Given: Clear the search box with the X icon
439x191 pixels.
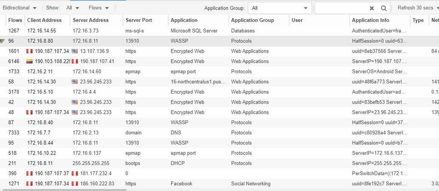Looking at the screenshot, I should [372, 8].
